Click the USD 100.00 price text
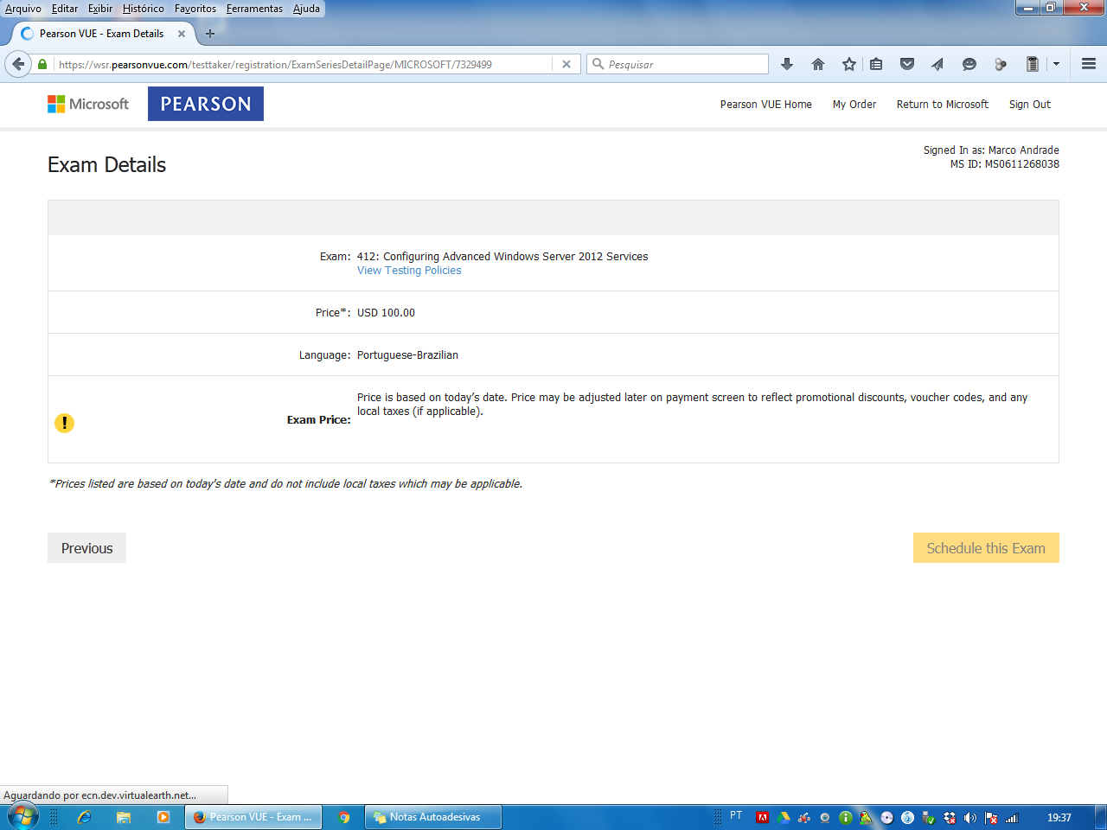The width and height of the screenshot is (1107, 830). pyautogui.click(x=386, y=313)
